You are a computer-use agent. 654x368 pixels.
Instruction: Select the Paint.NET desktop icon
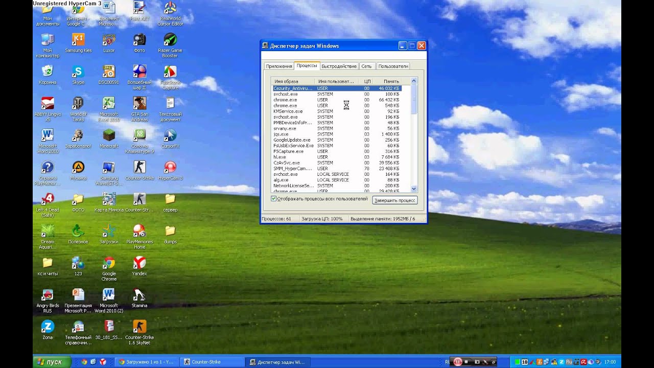(139, 11)
